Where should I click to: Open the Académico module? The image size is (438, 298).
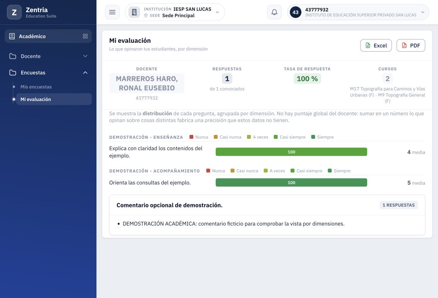click(x=48, y=36)
